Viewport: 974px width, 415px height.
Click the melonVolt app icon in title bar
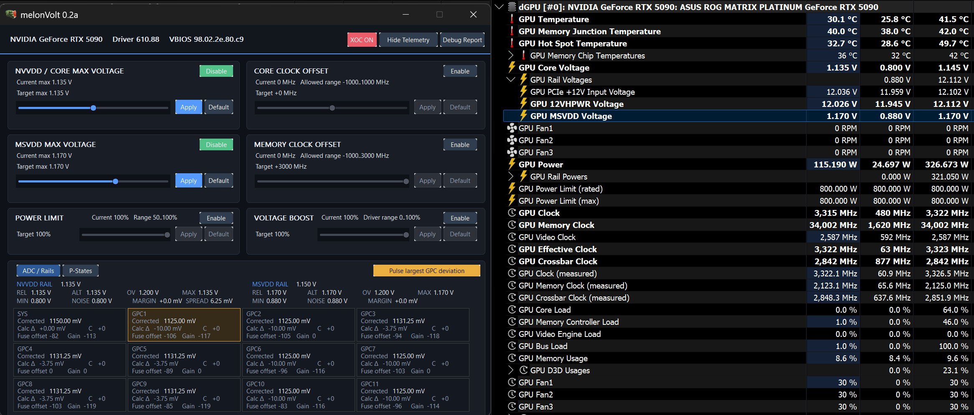[11, 15]
